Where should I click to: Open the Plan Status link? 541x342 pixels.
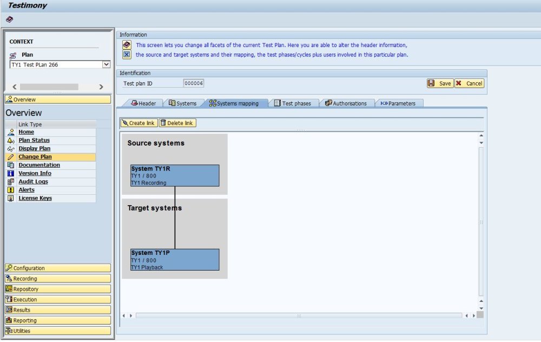coord(34,141)
